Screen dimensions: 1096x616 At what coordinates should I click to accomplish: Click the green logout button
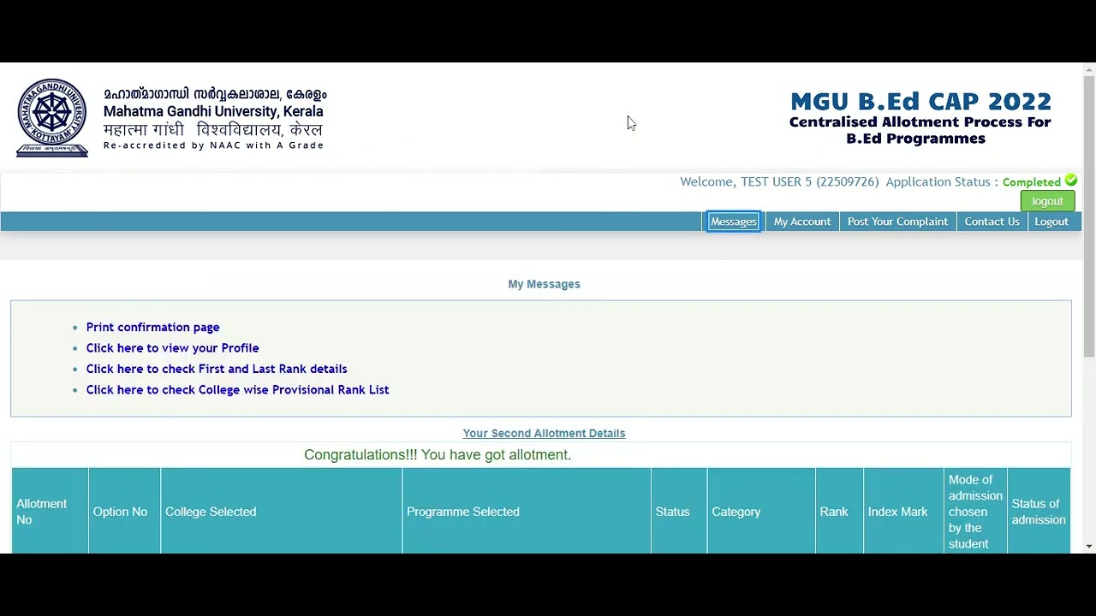1047,201
